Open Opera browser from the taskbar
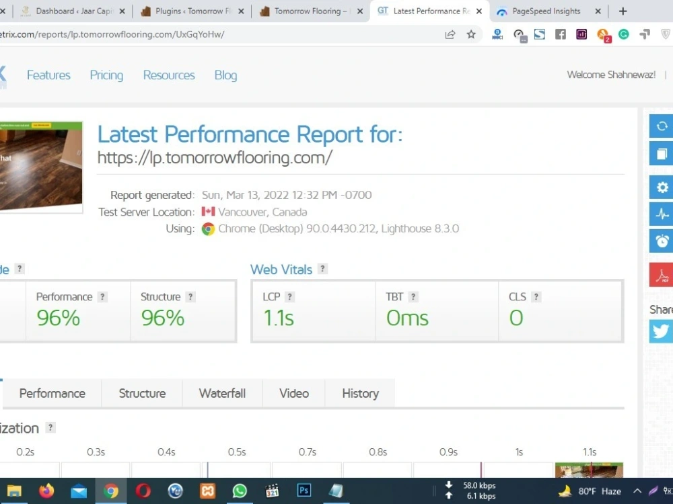Viewport: 673px width, 504px height. tap(143, 491)
